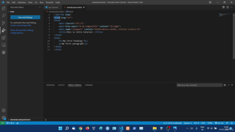Switch to the TERMINAL panel tab

pos(89,85)
